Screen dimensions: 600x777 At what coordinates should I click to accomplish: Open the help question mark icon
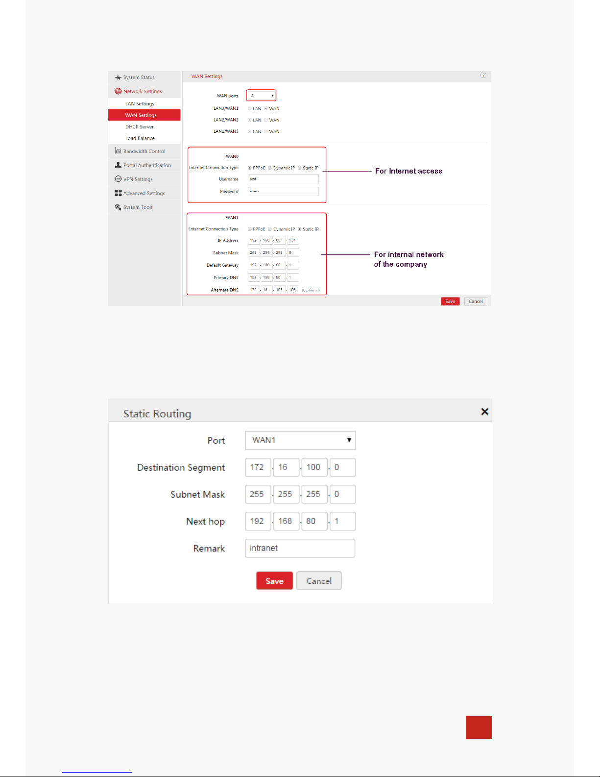[x=483, y=75]
